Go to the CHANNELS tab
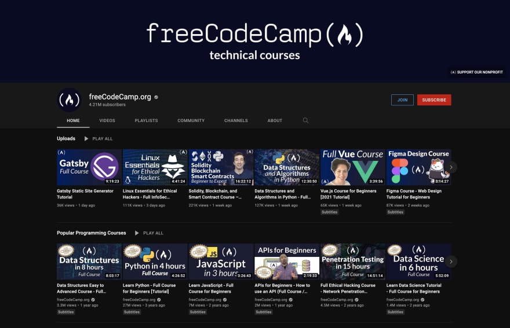Image resolution: width=510 pixels, height=328 pixels. click(x=236, y=120)
